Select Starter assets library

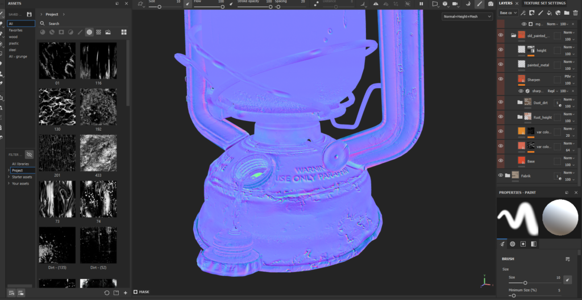coord(22,177)
